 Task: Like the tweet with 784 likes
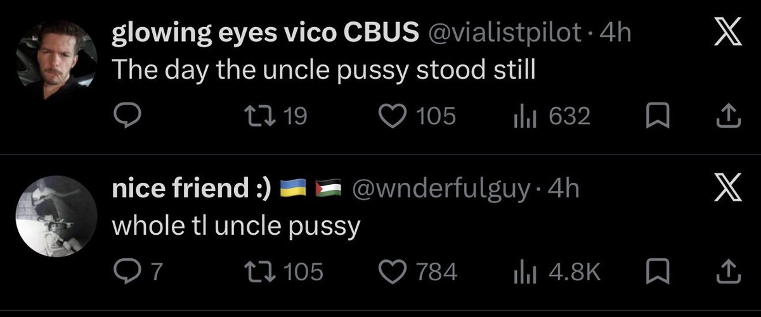(x=418, y=271)
